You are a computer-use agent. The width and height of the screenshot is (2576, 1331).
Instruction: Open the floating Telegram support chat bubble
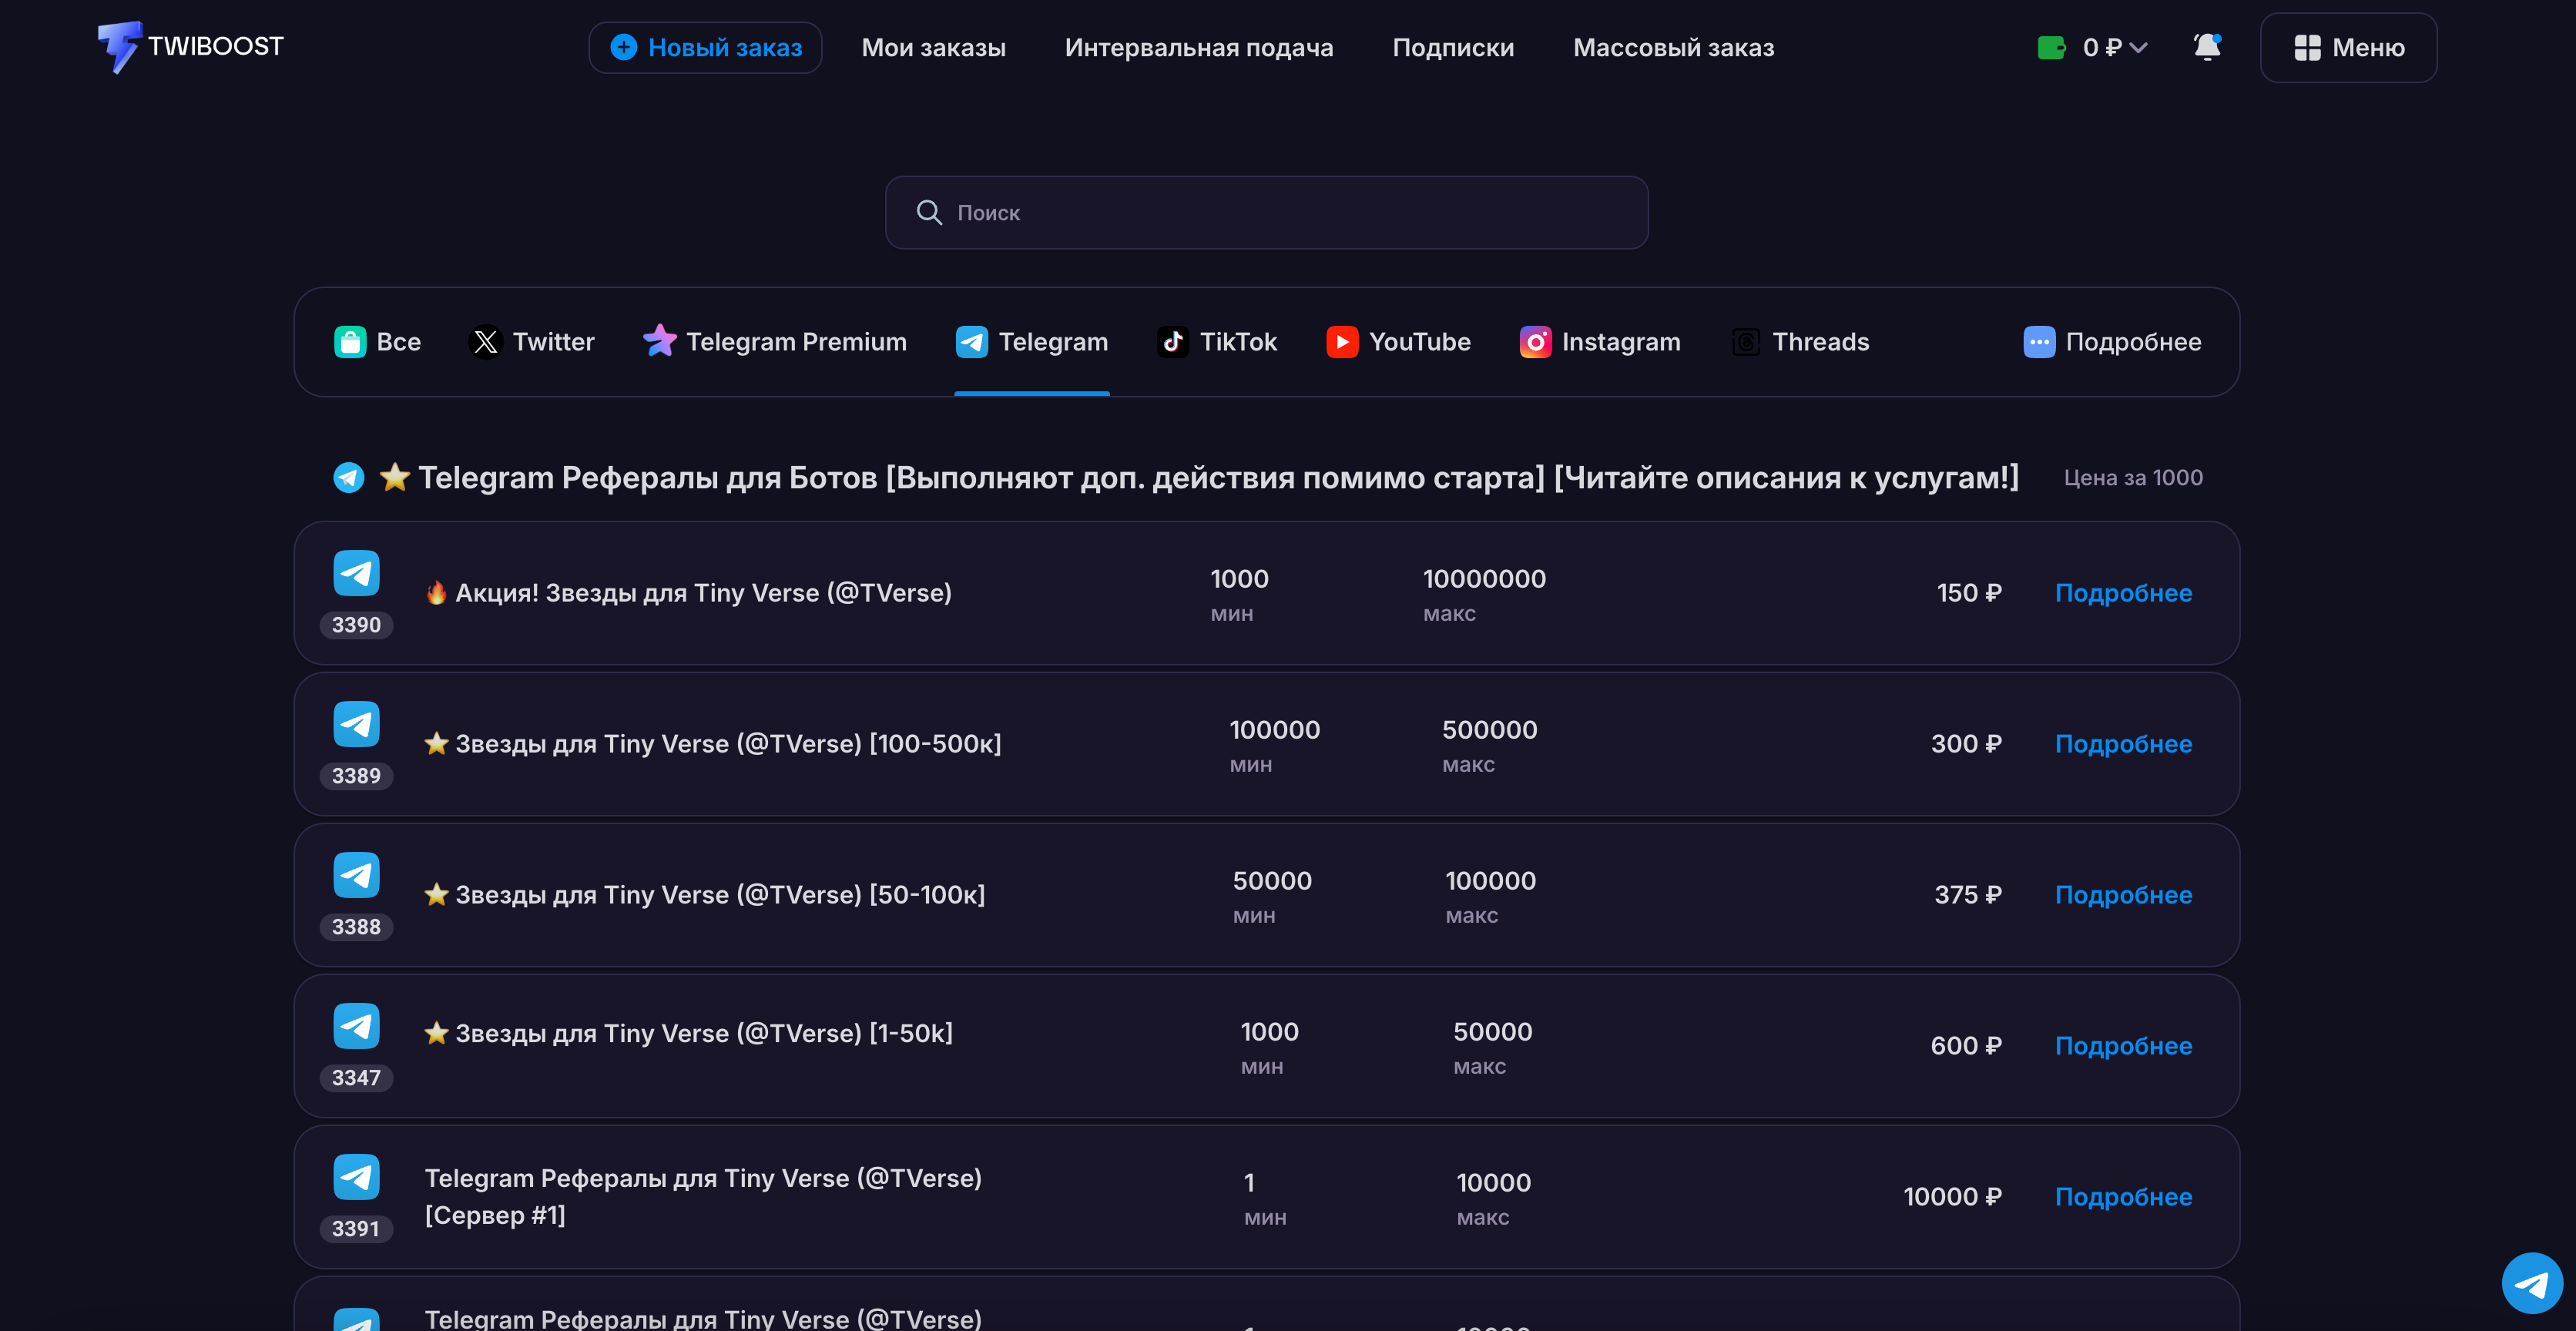(2531, 1283)
